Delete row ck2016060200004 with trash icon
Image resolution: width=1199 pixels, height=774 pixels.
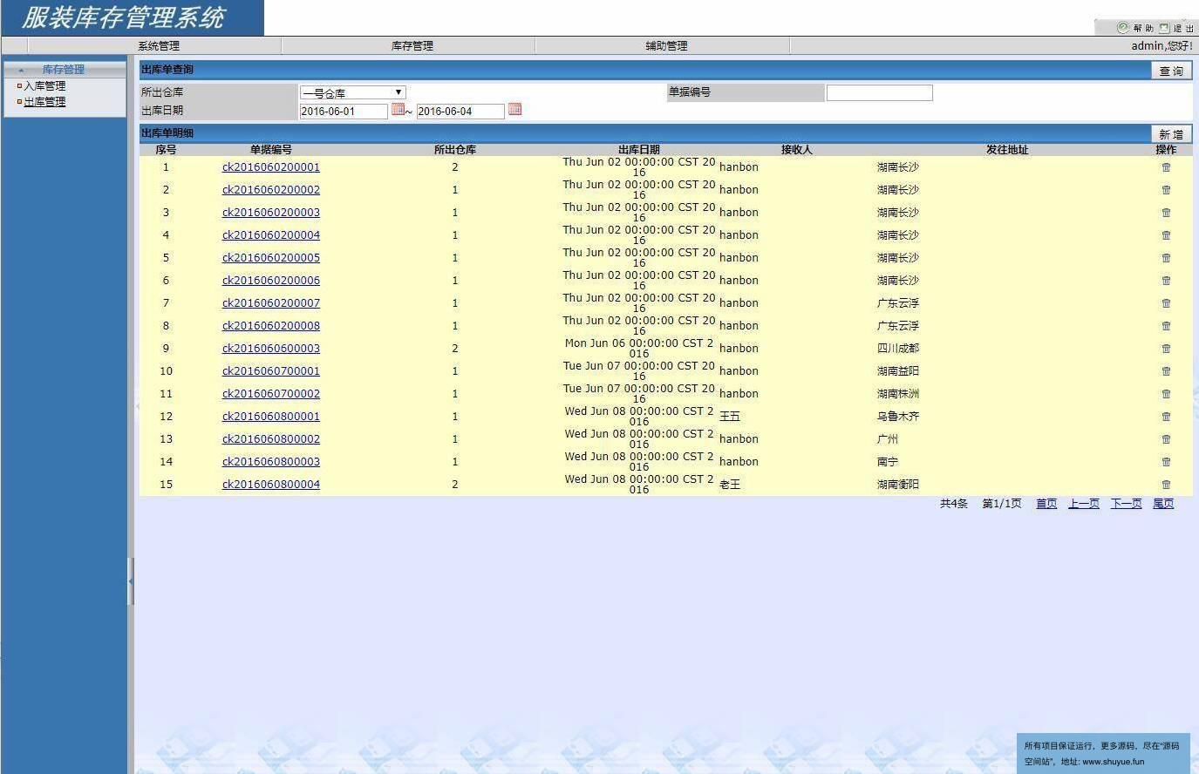(x=1166, y=235)
